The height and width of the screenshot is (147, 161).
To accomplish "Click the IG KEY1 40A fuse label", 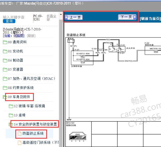I will point(83,53).
